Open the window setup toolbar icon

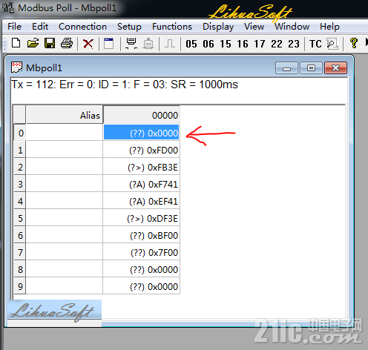pos(108,44)
